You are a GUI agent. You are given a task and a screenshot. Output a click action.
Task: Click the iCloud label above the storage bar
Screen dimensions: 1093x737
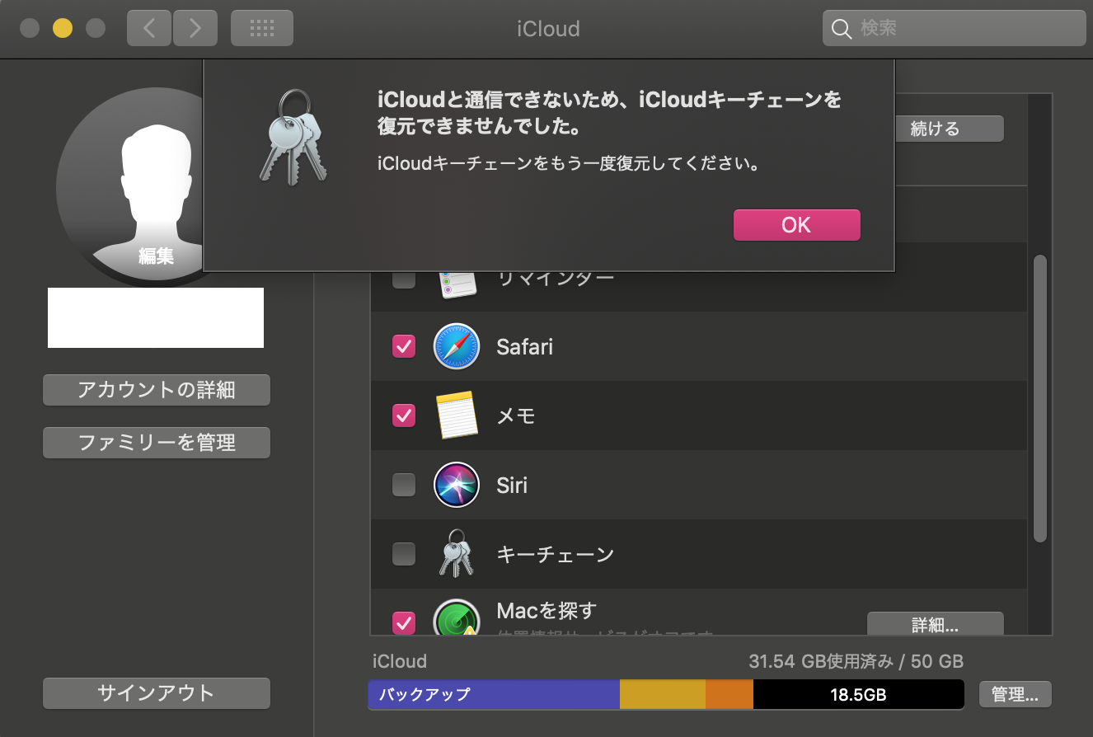(x=400, y=661)
